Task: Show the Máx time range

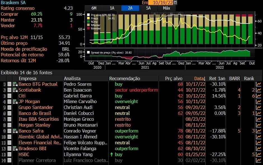Action: tap(166, 8)
